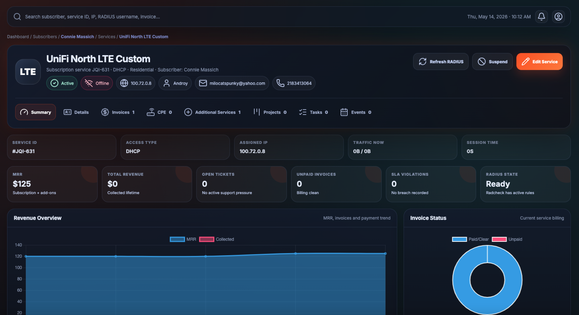579x315 pixels.
Task: Click the LTE service badge
Action: click(28, 72)
